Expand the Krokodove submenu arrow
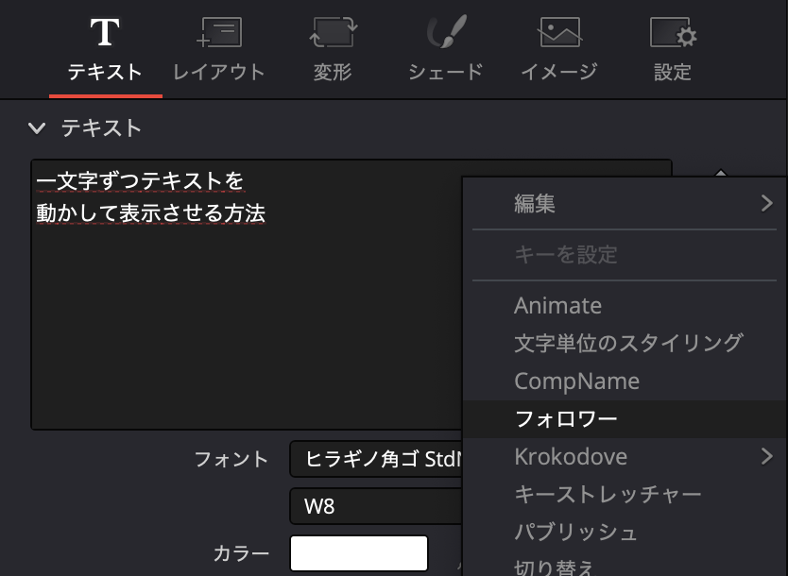788x576 pixels. (x=766, y=456)
